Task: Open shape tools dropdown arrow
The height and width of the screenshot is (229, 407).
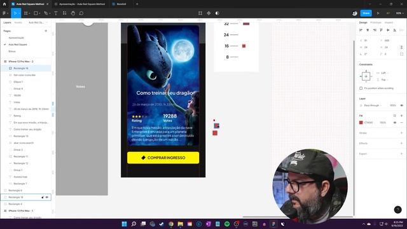Action: pyautogui.click(x=39, y=13)
